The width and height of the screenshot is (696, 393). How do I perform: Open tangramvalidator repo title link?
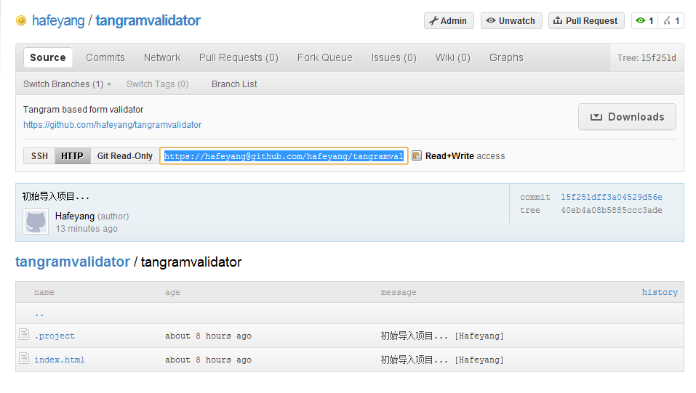(x=148, y=20)
